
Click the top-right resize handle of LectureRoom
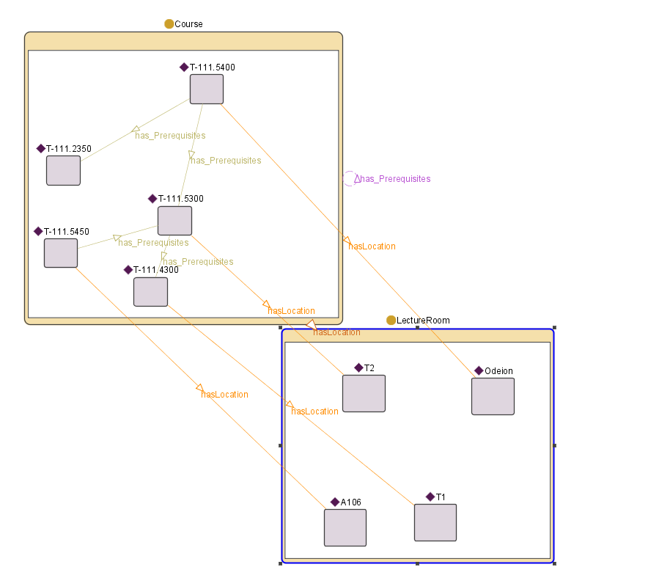[554, 328]
